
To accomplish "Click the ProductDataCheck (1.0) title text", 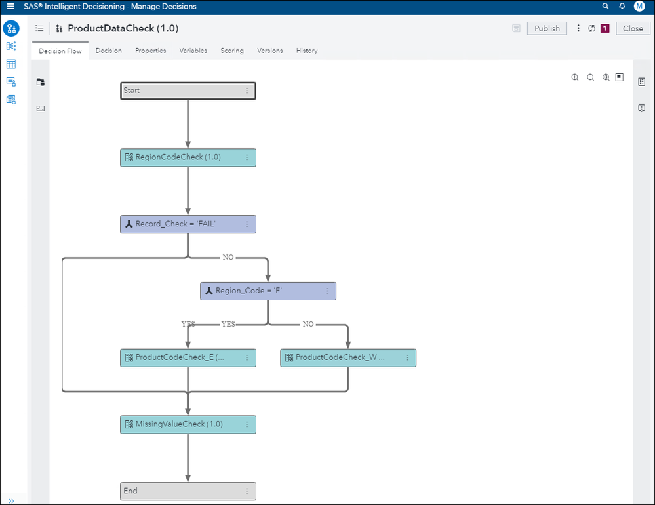I will (x=123, y=28).
